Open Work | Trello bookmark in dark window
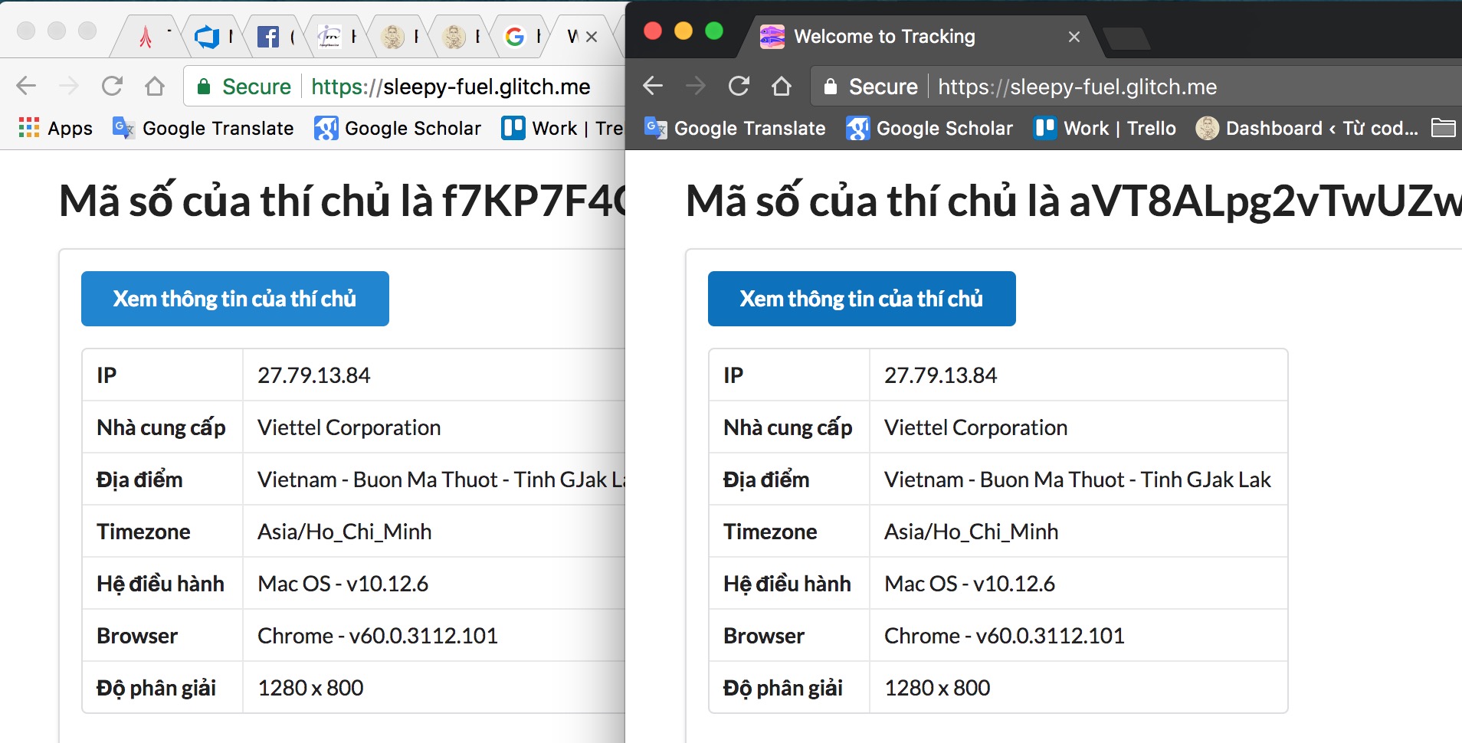This screenshot has height=743, width=1462. click(x=1105, y=128)
